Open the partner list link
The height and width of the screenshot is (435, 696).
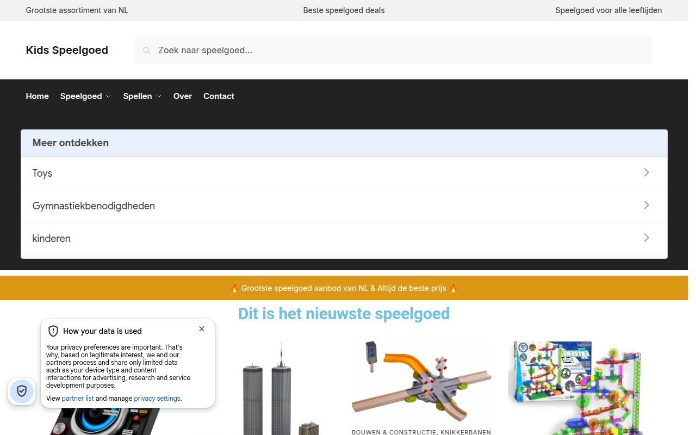point(78,399)
